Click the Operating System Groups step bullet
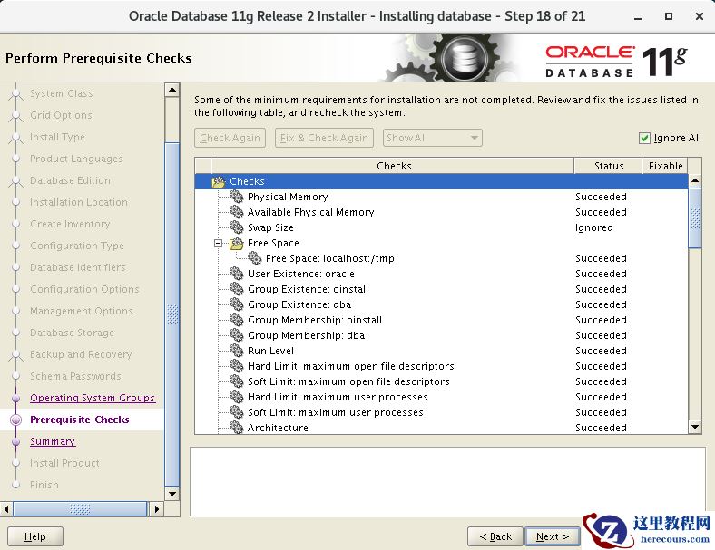 16,399
